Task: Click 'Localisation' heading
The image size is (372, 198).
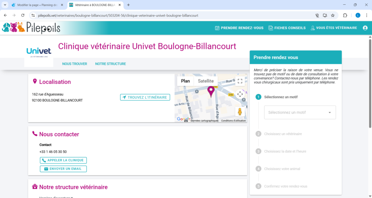Action: [x=55, y=82]
